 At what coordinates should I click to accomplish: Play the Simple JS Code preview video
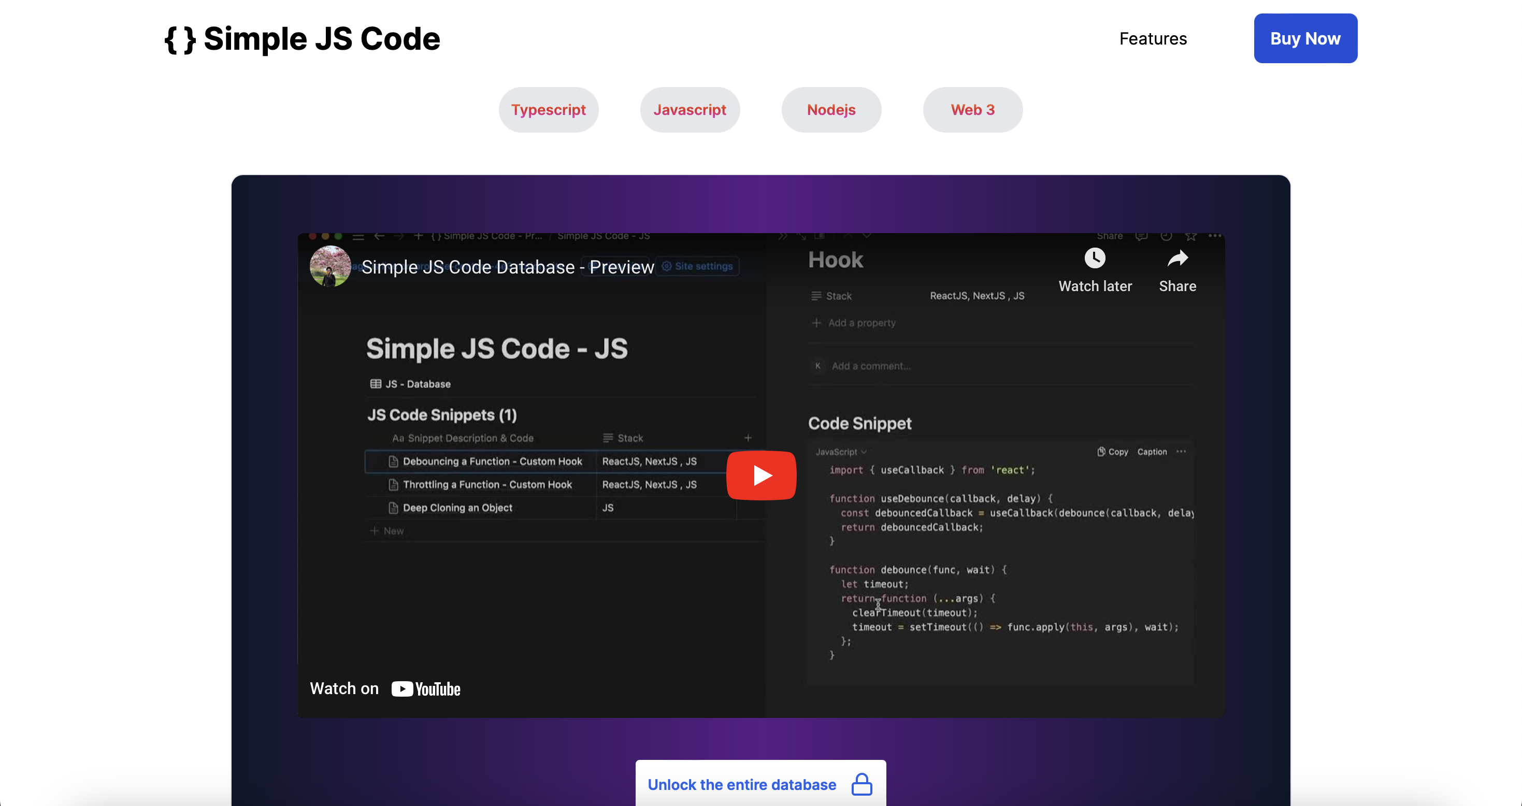[x=761, y=474]
